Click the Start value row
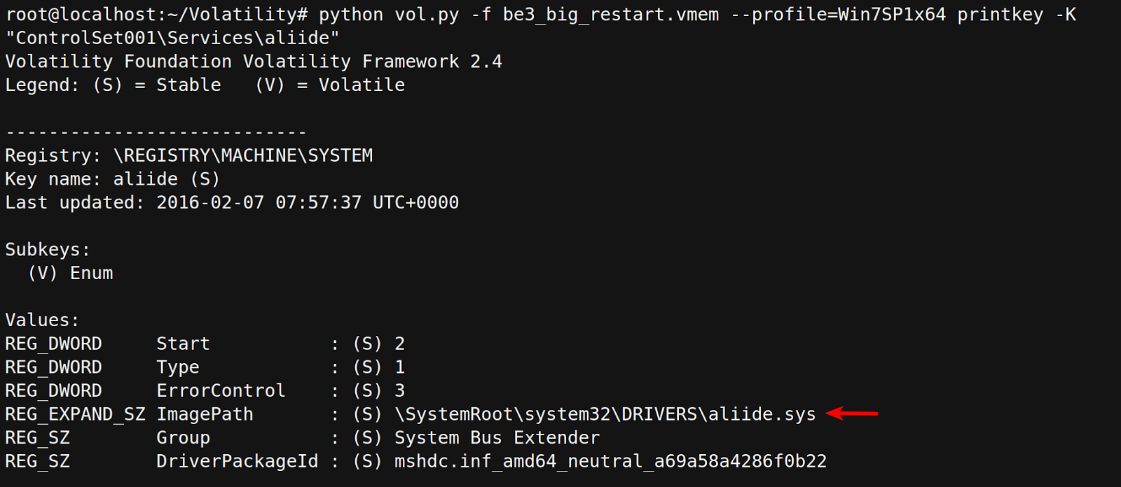This screenshot has height=487, width=1121. tap(183, 344)
